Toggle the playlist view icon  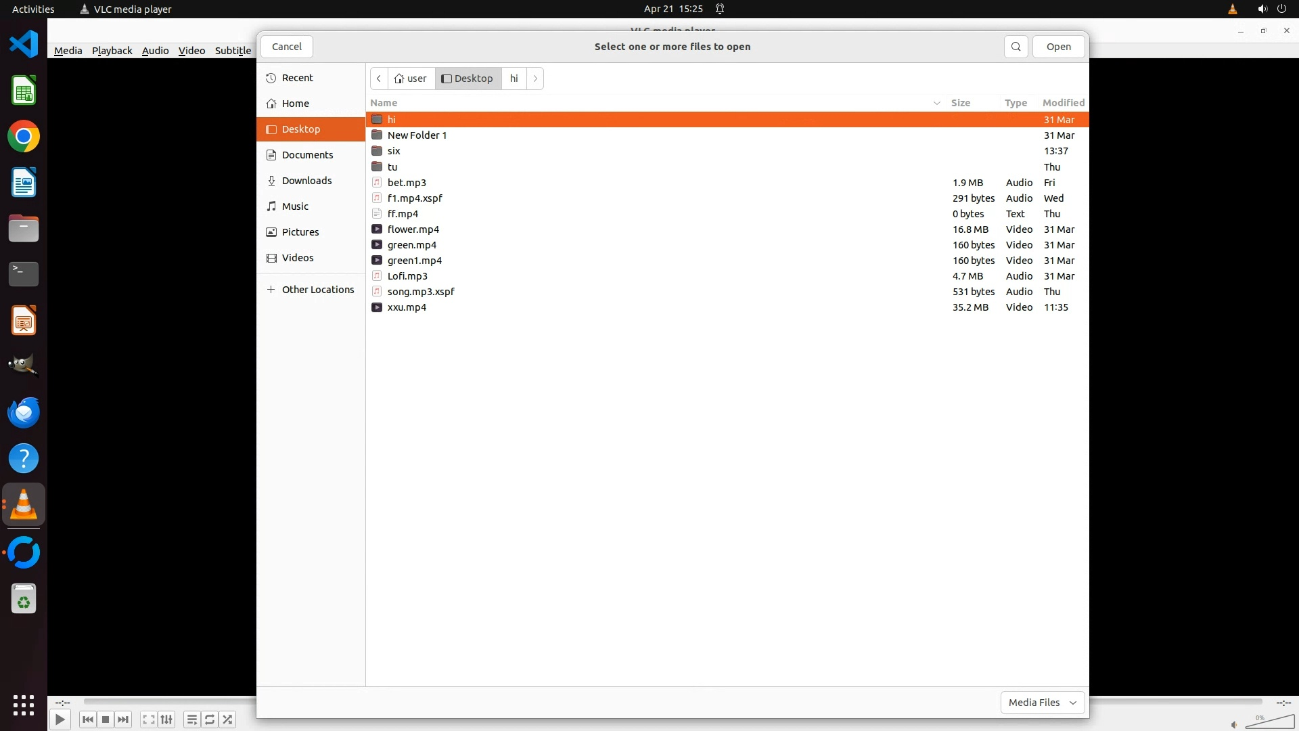pos(191,719)
